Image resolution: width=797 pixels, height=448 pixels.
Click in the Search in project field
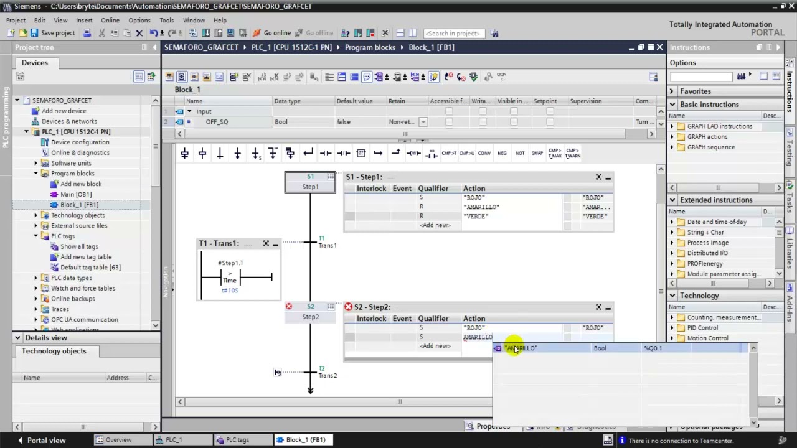click(x=454, y=33)
